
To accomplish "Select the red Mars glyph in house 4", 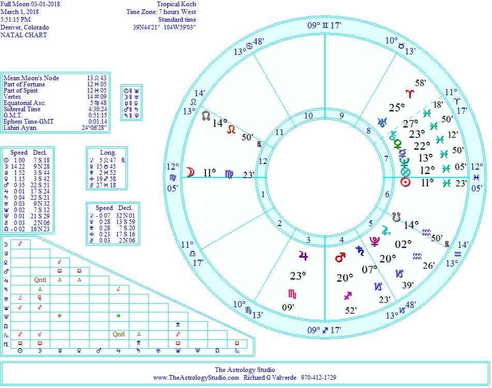I will [340, 257].
